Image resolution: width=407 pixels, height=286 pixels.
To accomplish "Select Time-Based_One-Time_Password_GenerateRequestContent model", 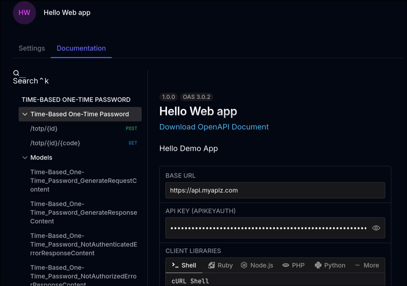I will click(84, 180).
